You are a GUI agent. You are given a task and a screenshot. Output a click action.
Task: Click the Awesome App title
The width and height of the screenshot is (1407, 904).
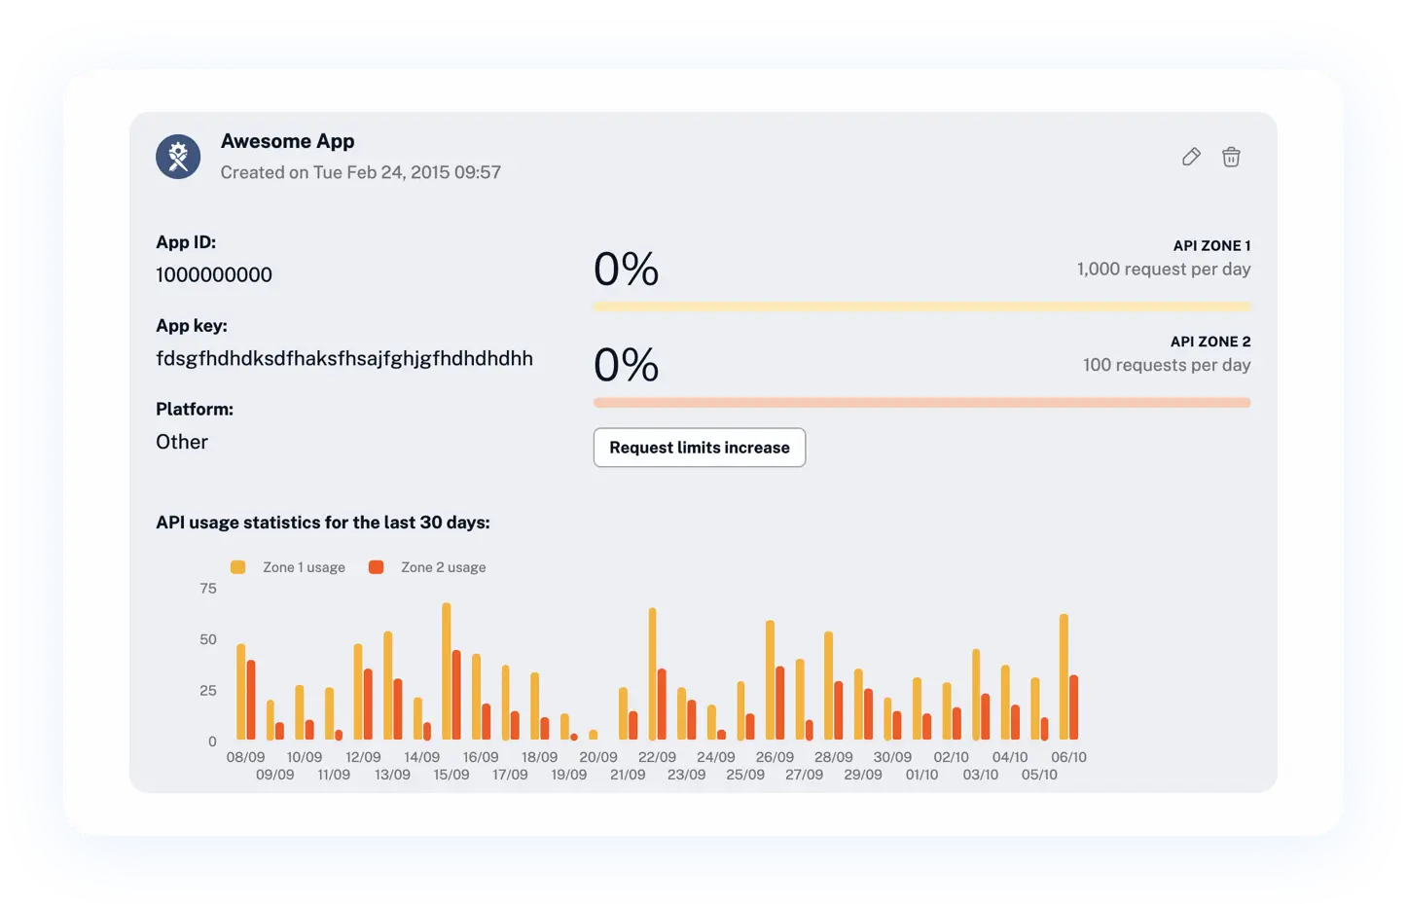288,141
